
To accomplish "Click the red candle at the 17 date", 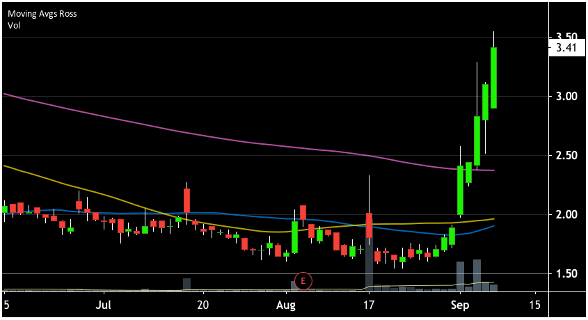I will pos(369,225).
